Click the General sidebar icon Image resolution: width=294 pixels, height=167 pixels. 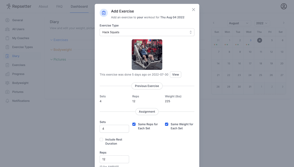[x=7, y=20]
